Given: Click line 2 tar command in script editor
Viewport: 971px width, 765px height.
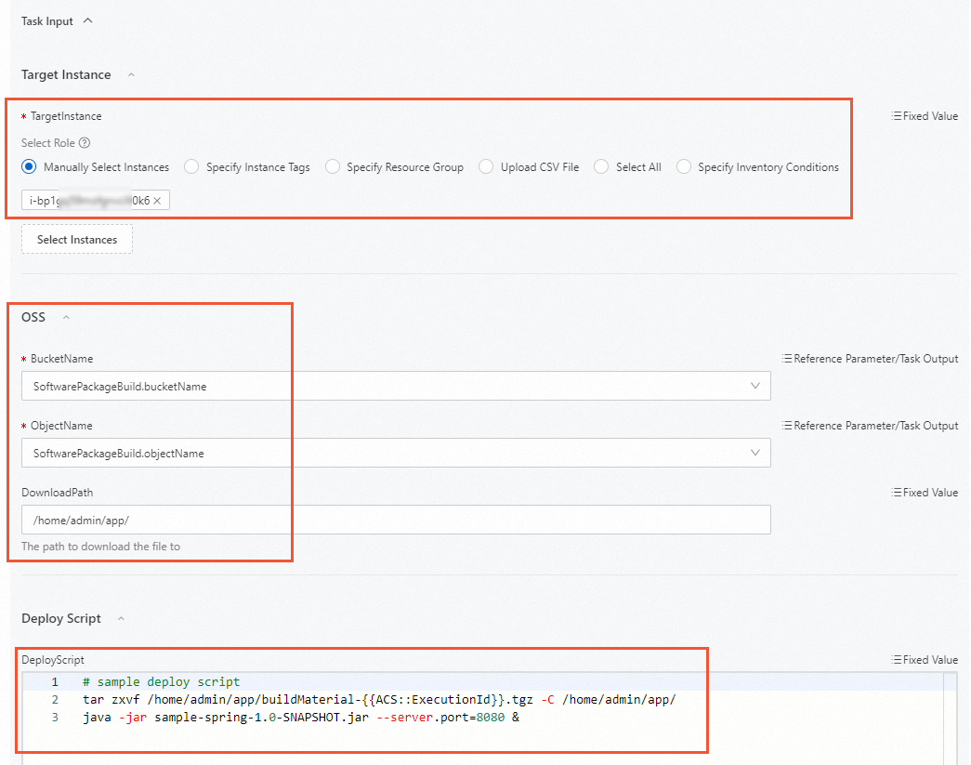Looking at the screenshot, I should point(379,699).
